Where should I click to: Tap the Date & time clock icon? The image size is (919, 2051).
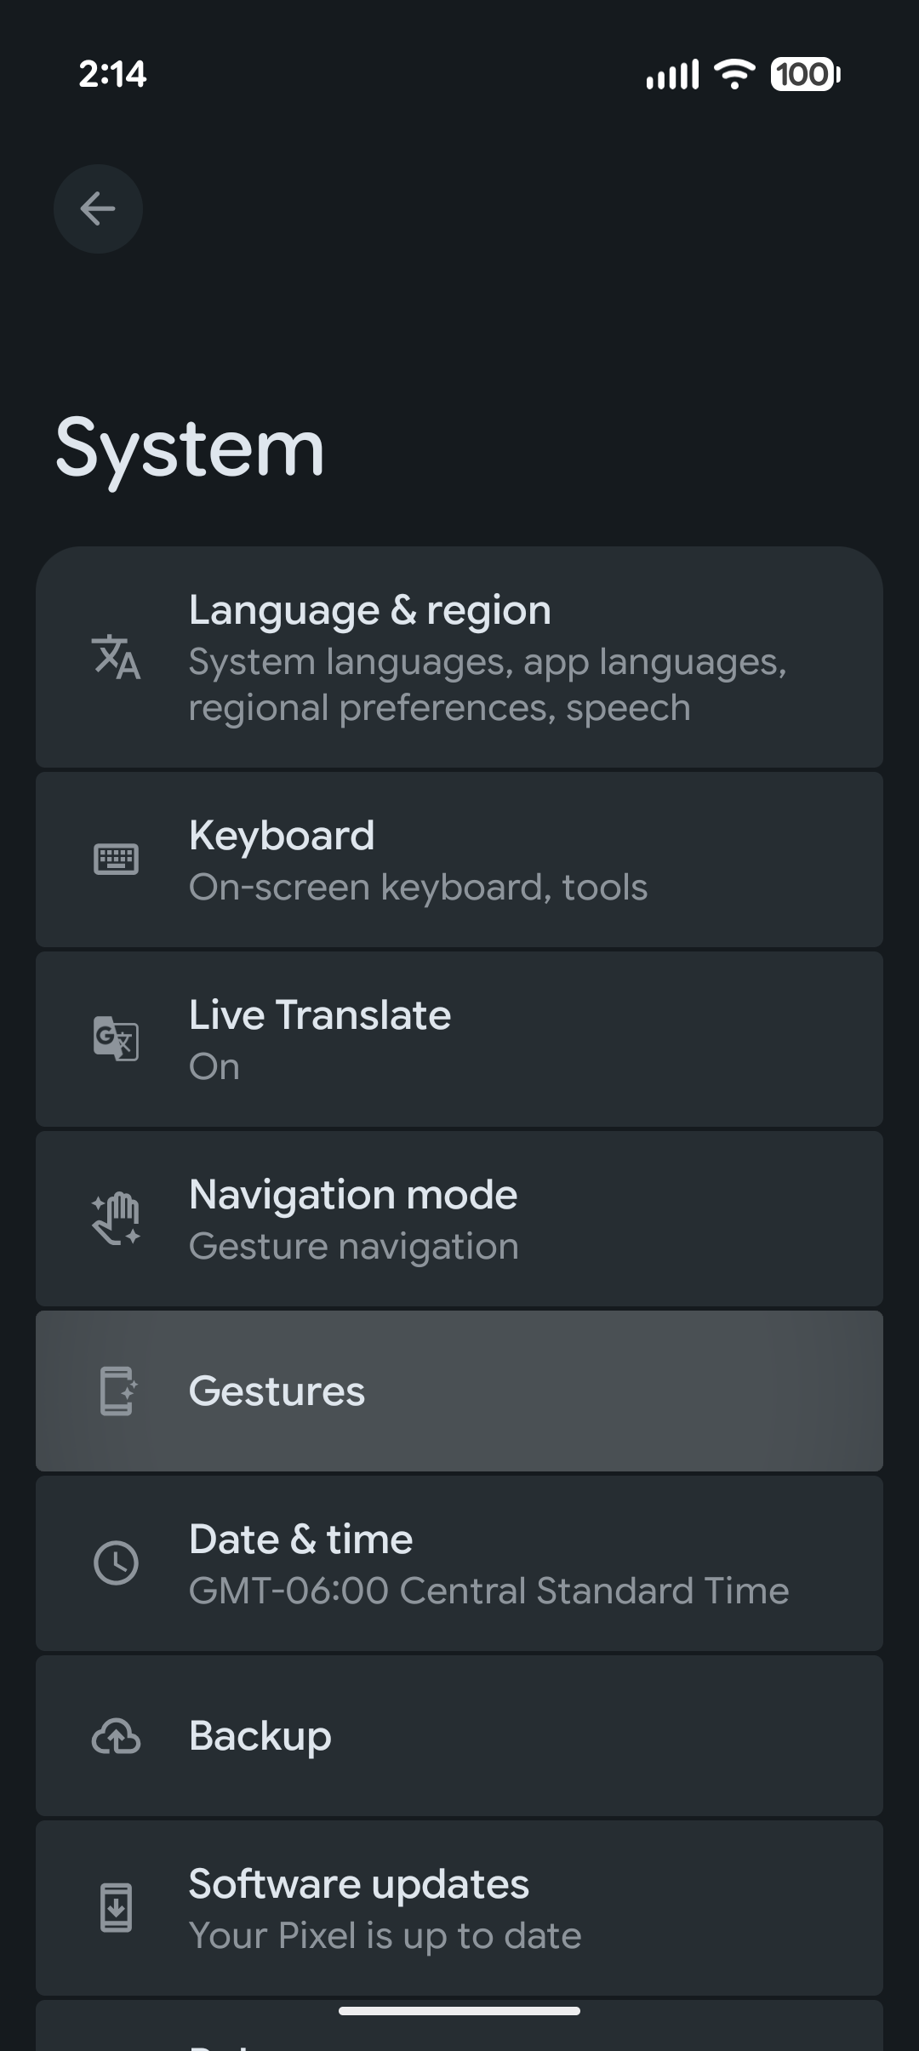click(116, 1563)
